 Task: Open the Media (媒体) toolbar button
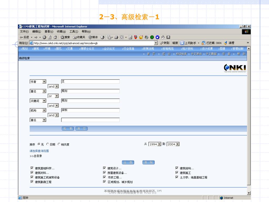pyautogui.click(x=93, y=37)
